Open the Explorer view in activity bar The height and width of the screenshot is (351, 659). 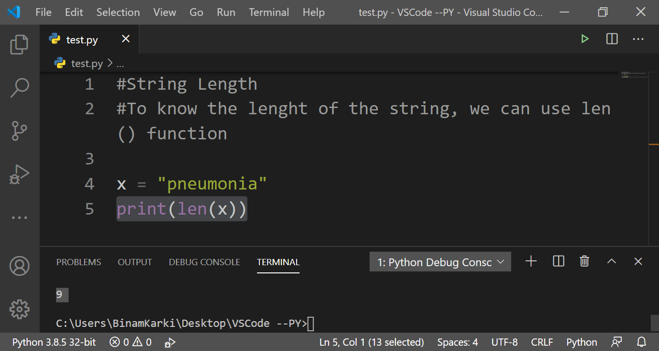click(19, 45)
